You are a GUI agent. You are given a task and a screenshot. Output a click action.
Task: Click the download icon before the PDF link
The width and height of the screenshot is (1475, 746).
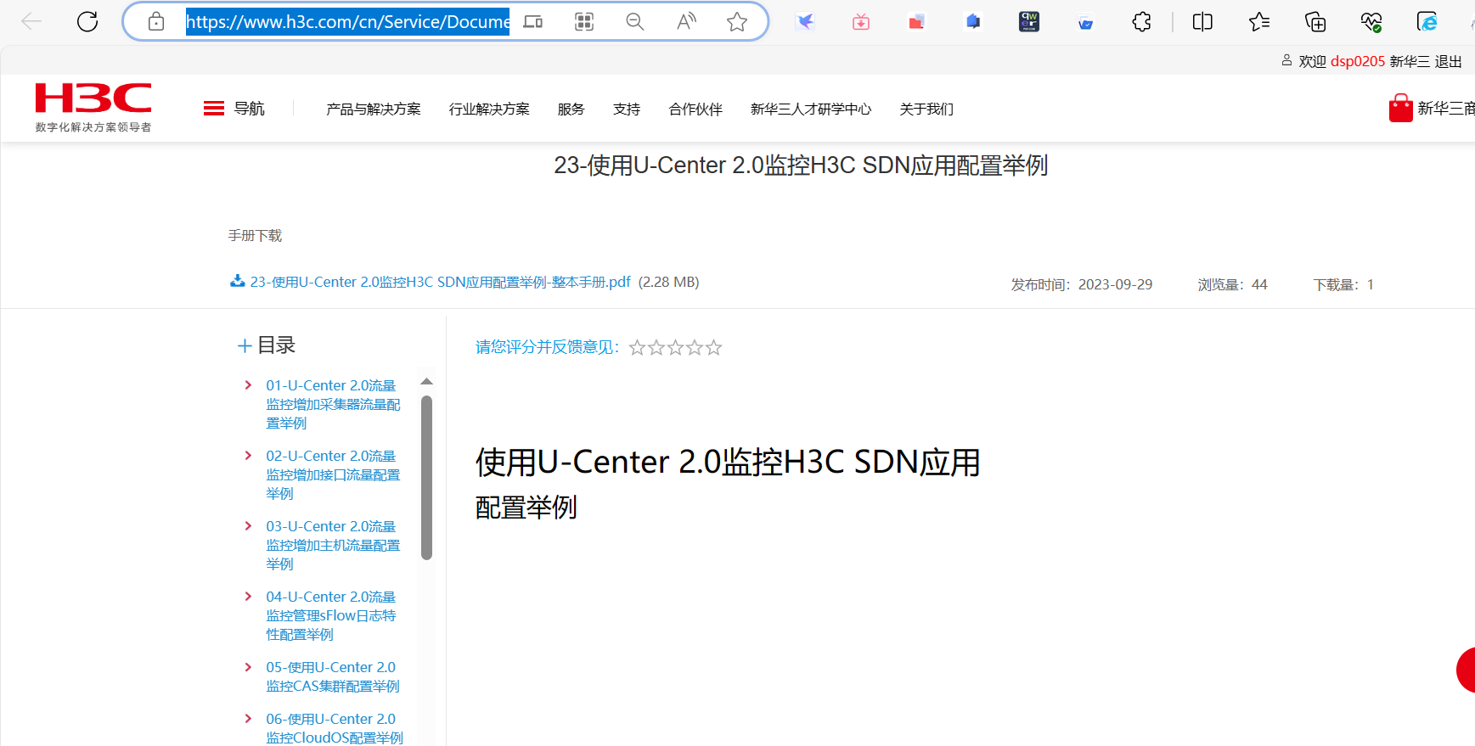[x=238, y=281]
